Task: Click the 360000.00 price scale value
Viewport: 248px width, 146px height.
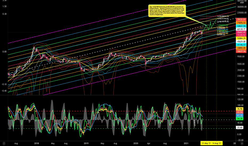Action: coord(242,7)
